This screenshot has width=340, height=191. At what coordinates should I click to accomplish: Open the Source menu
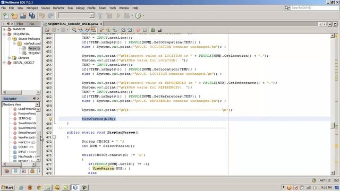pos(46,8)
